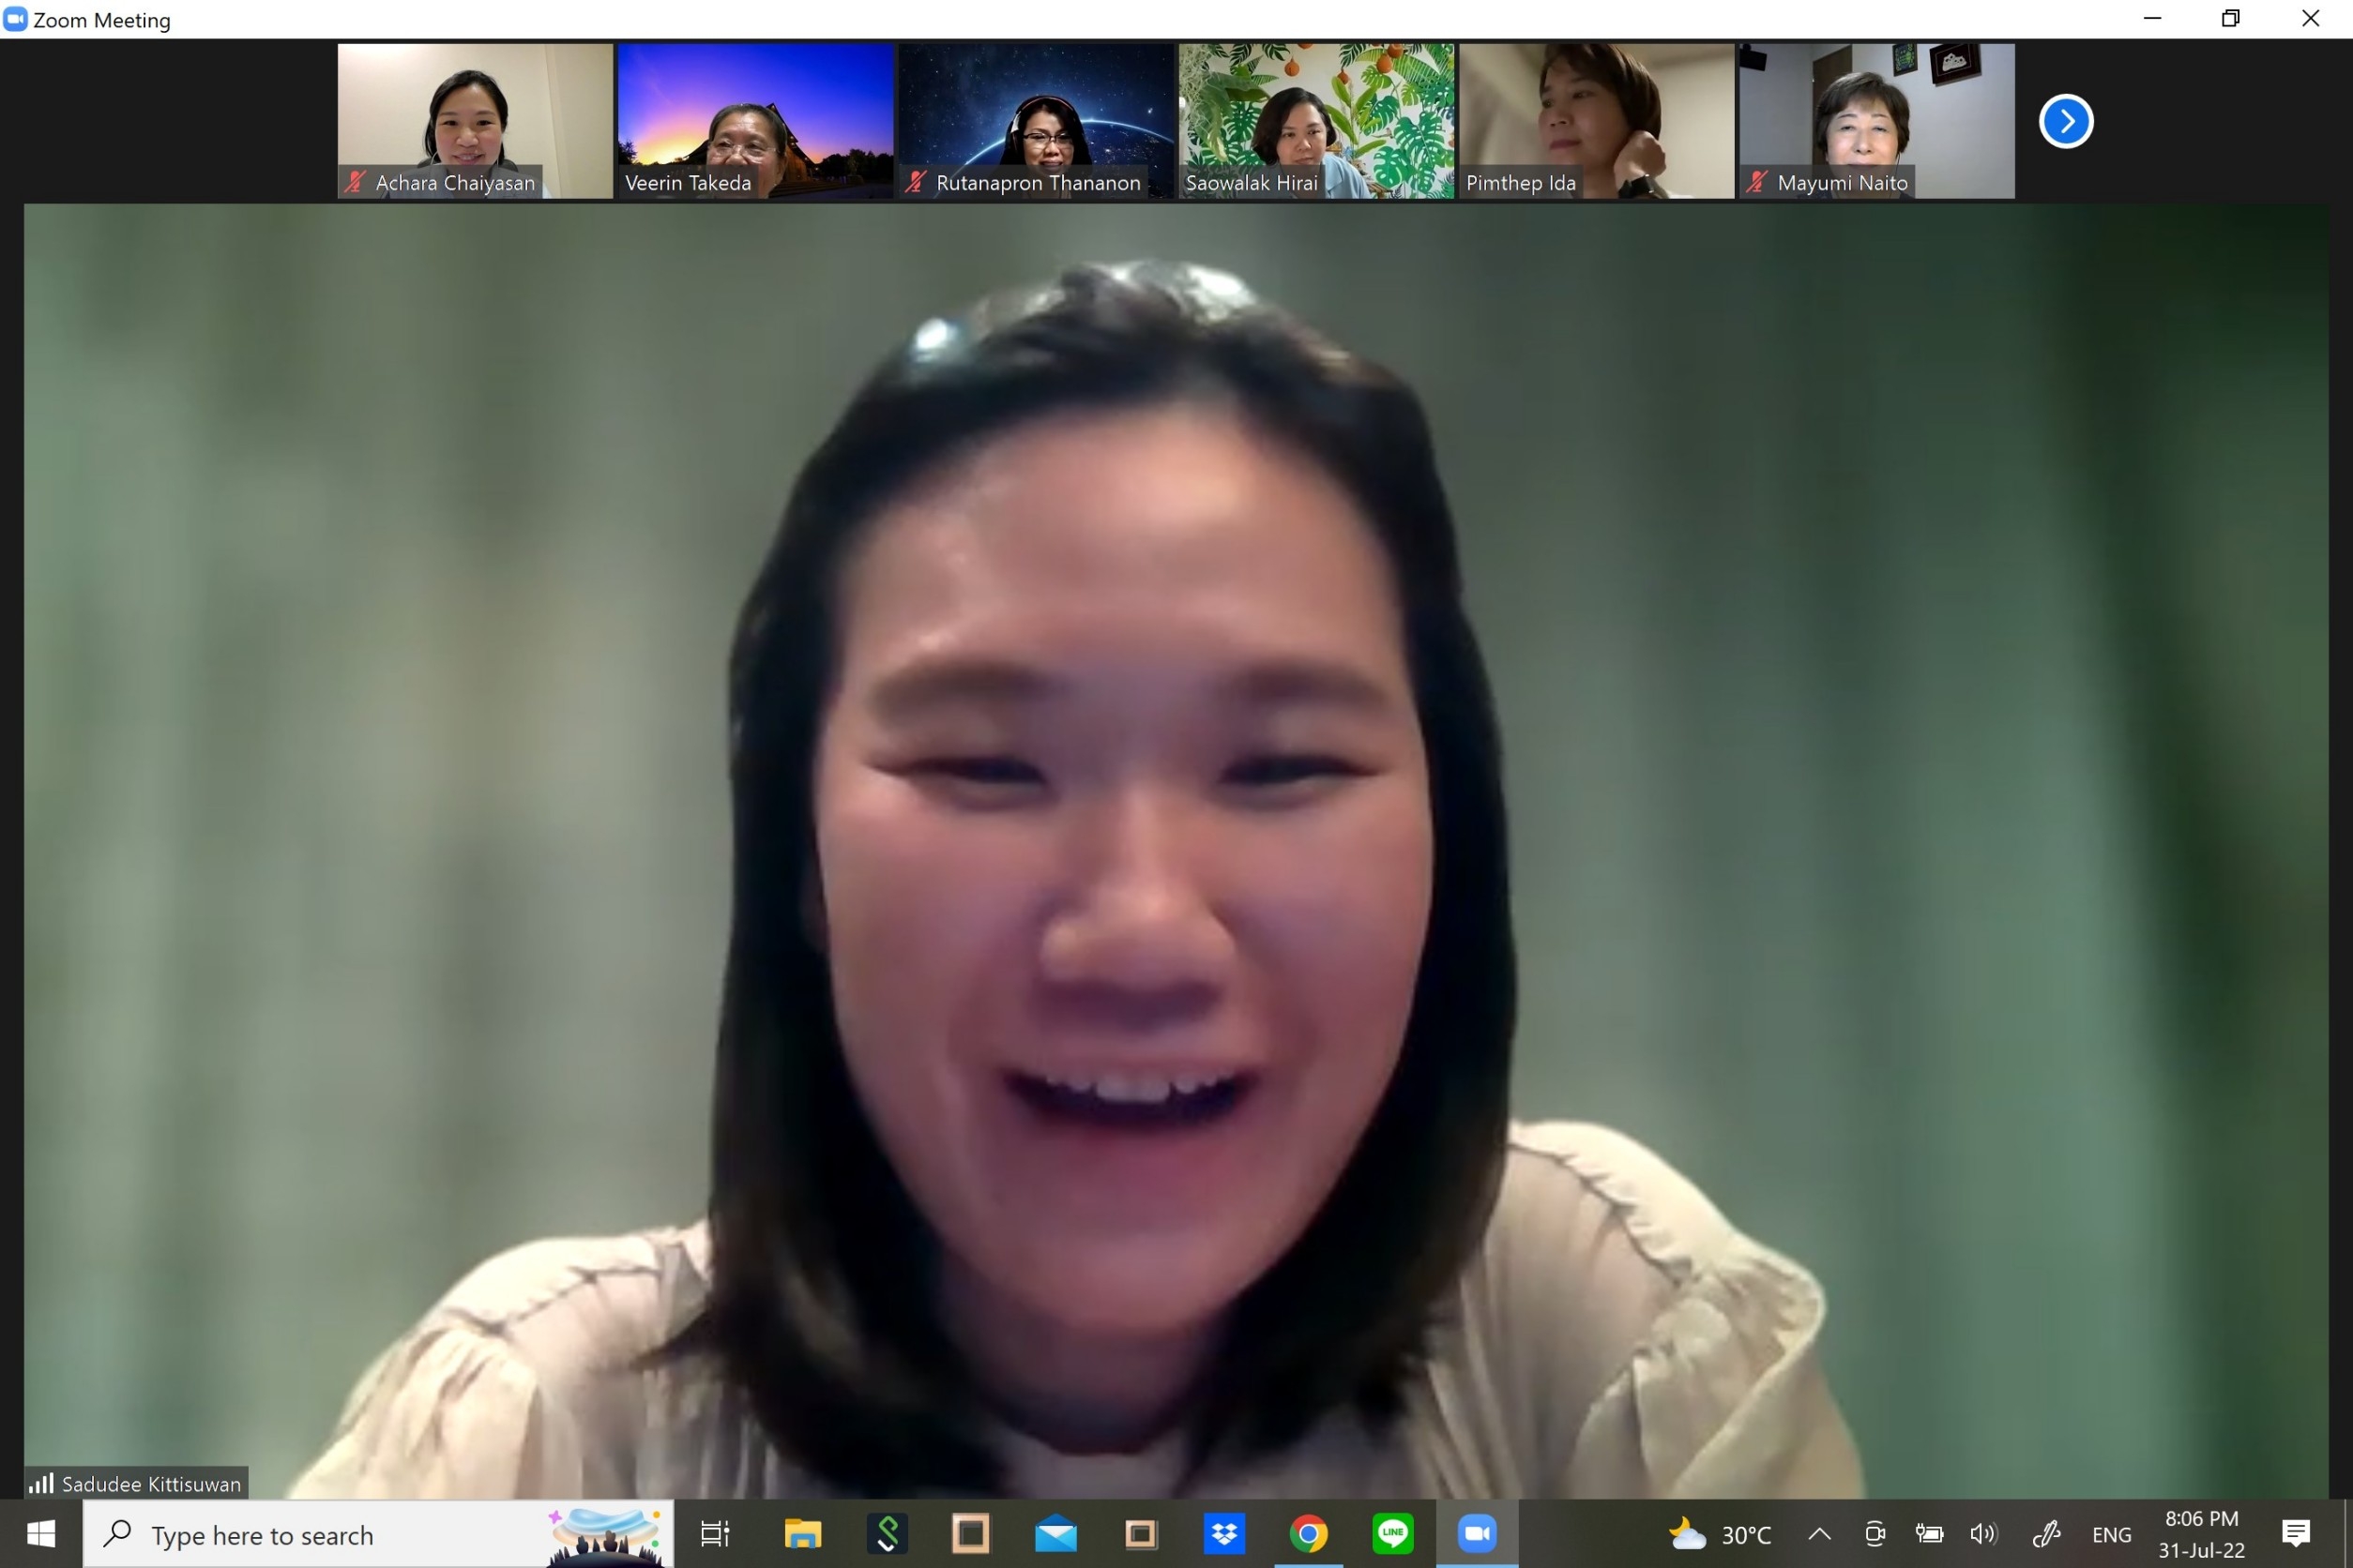Open Dropbox from the taskbar

click(x=1223, y=1533)
